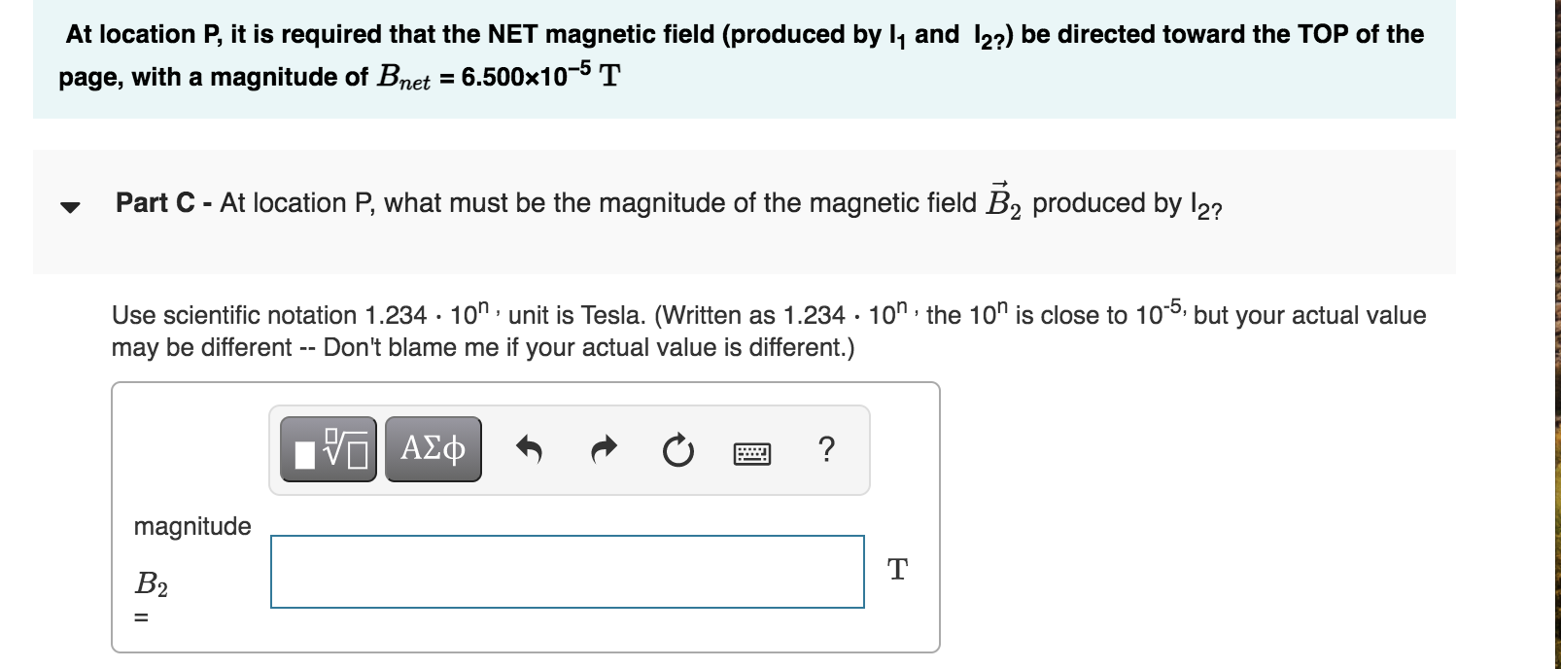Focus the B2 magnitude answer field
Image resolution: width=1561 pixels, height=669 pixels.
pos(567,572)
